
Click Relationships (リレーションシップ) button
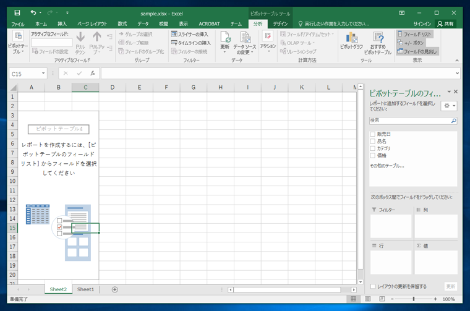(298, 51)
